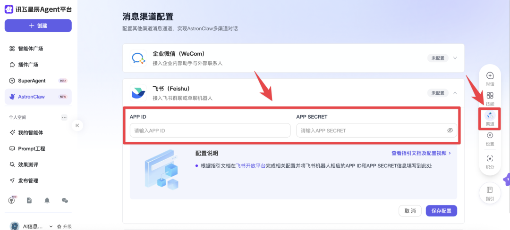Open the 对话 (chat) icon in right toolbar
Screen dimensions: 510x230
click(x=490, y=77)
